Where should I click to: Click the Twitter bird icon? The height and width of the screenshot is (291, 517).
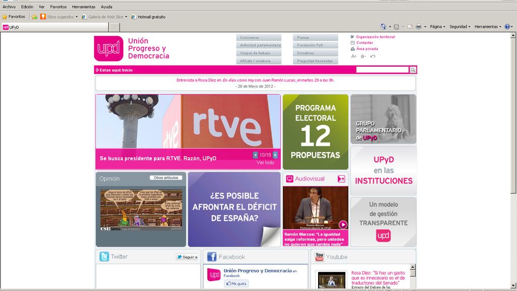pos(104,256)
